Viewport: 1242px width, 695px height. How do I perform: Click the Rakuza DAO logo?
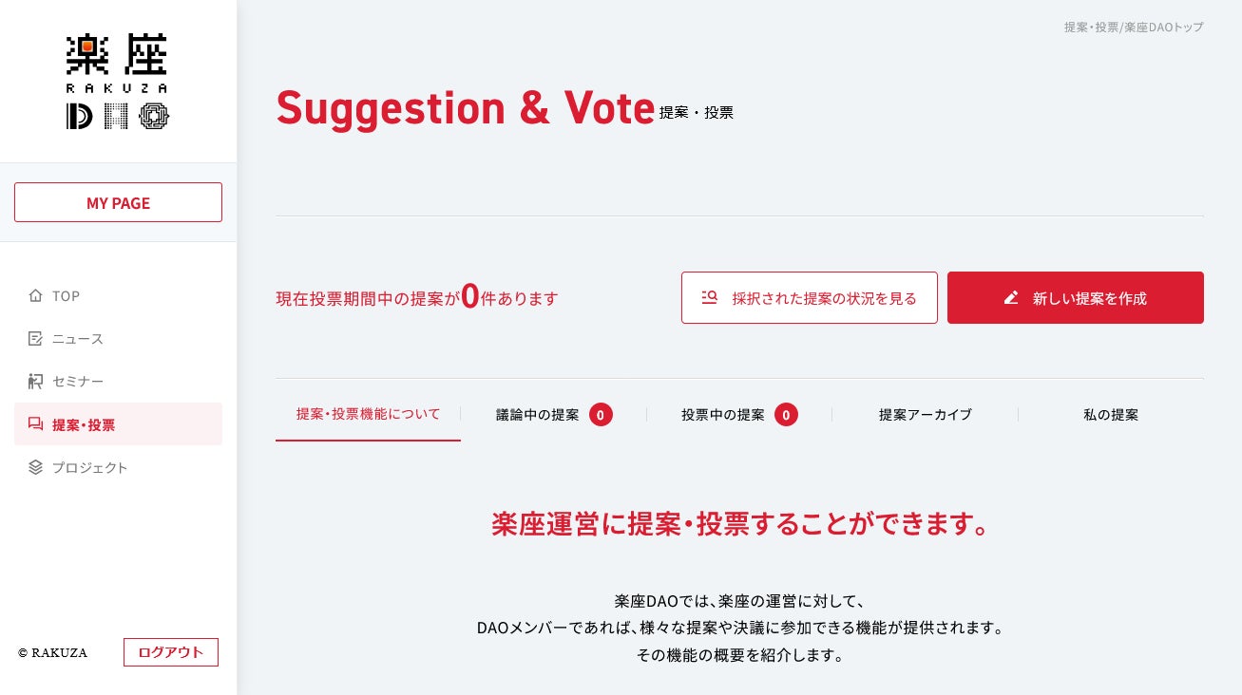118,82
